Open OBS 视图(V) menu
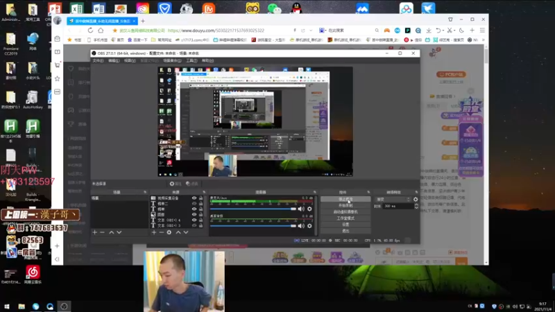The image size is (555, 312). (130, 60)
